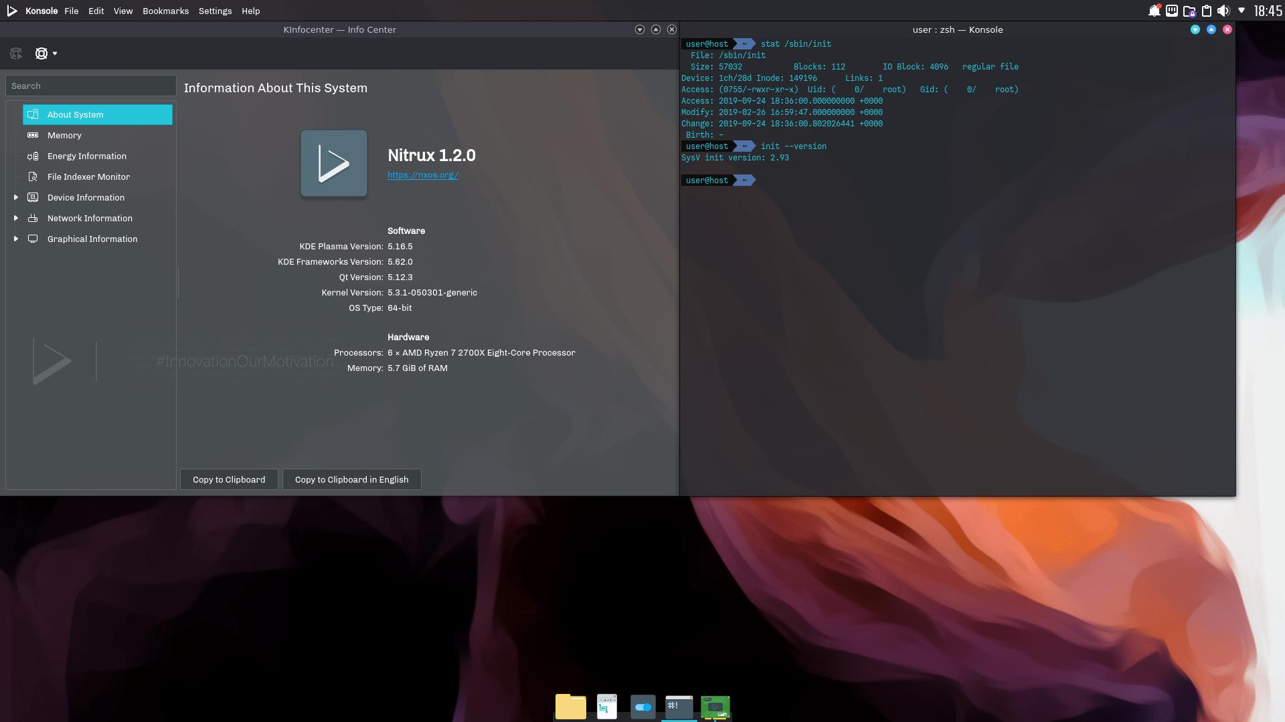
Task: Click the 'SysV init version: 2.93' terminal output
Action: click(735, 158)
